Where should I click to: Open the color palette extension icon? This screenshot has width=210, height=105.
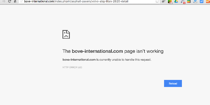point(170,2)
